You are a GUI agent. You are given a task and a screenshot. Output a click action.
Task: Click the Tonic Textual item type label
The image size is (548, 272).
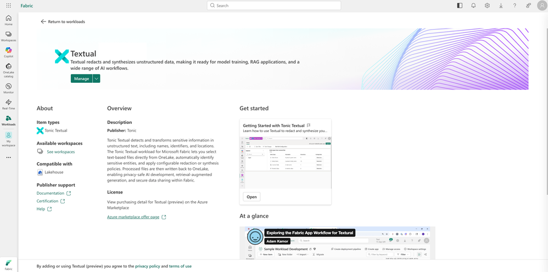click(56, 131)
